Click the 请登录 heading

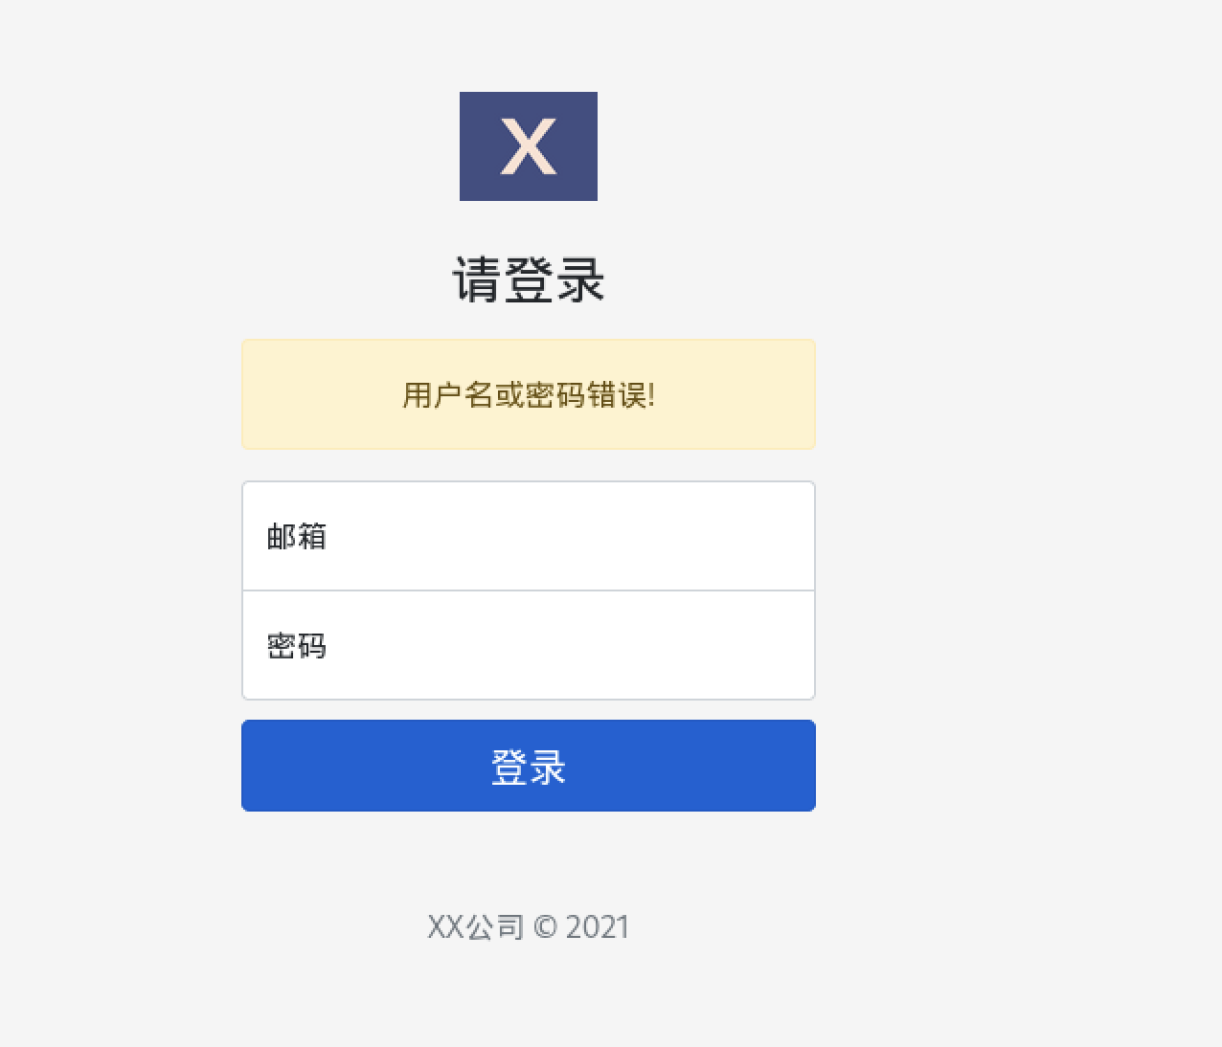pyautogui.click(x=528, y=279)
